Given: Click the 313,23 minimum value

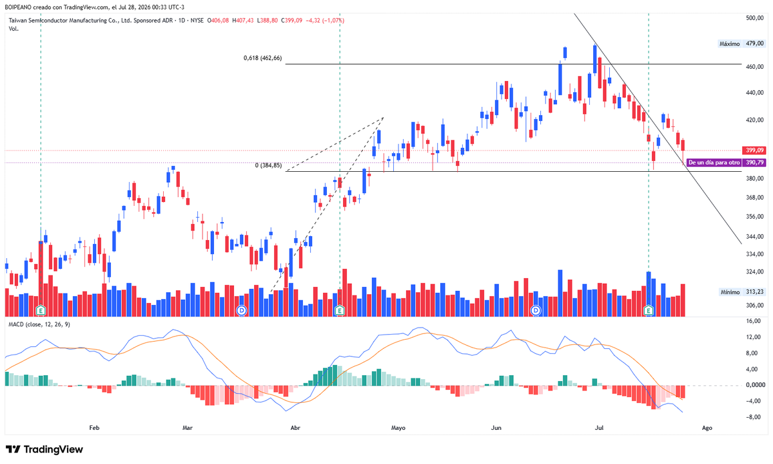Looking at the screenshot, I should 755,292.
